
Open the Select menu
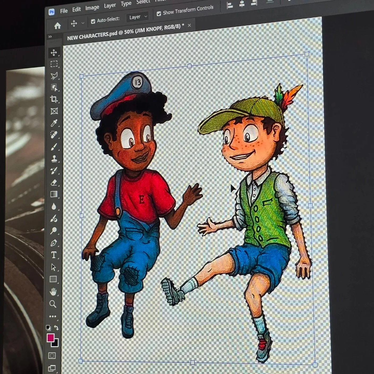pos(143,2)
